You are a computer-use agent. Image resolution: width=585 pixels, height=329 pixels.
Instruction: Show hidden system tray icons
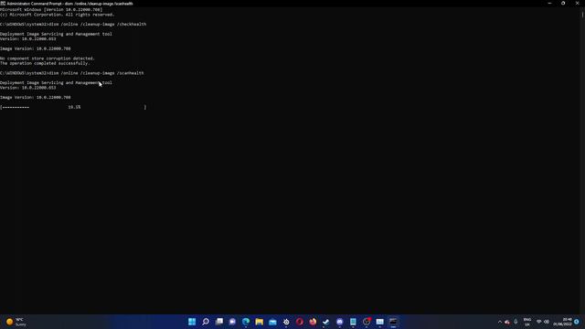500,322
